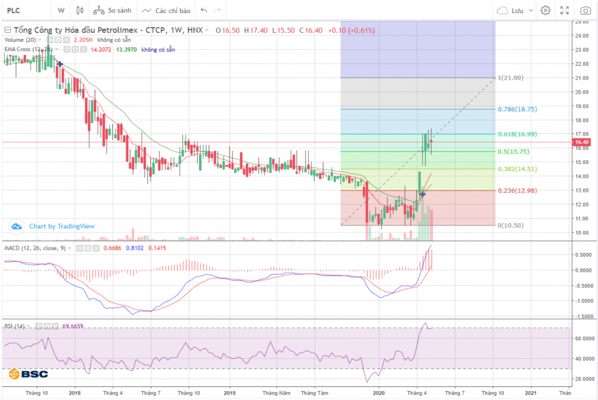Collapse the chart legend box
Screen dimensions: 598x400
coord(8,30)
